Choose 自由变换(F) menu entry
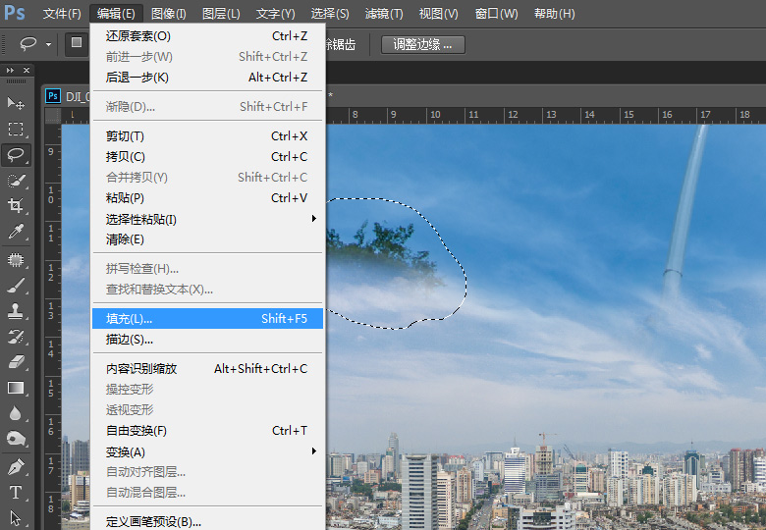 point(207,431)
